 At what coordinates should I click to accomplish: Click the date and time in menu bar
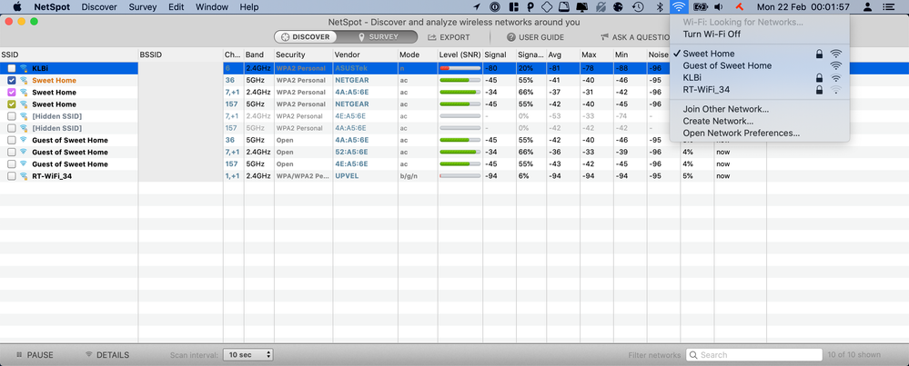(x=803, y=7)
